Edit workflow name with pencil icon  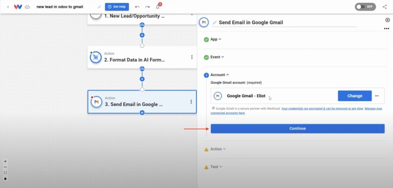(99, 7)
